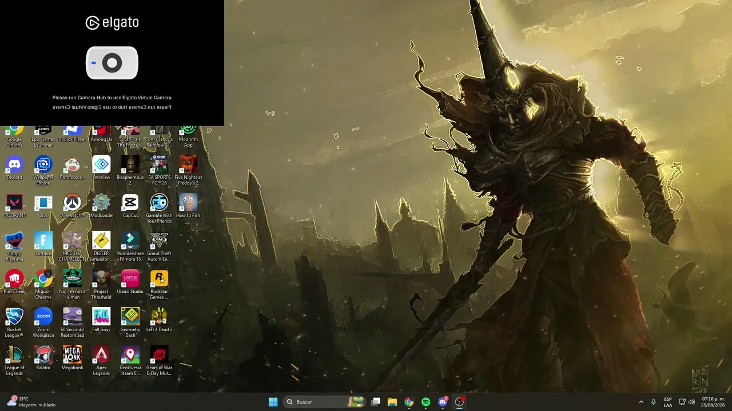Open Spotify from the taskbar
Screen dimensions: 732x411
(x=425, y=402)
